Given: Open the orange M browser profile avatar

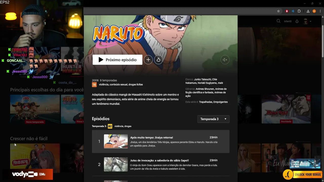Looking at the screenshot, I should point(314,11).
